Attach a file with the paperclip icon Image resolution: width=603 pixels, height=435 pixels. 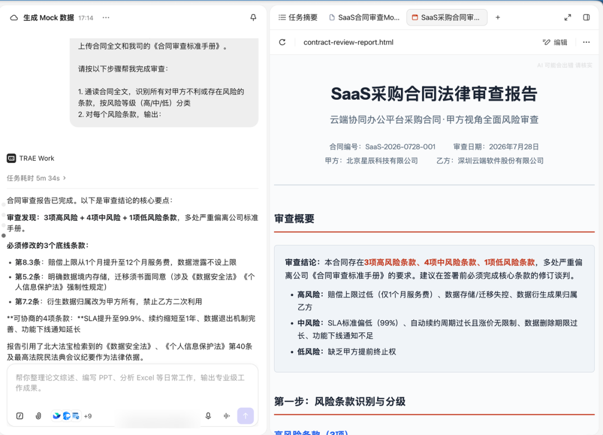pos(39,416)
